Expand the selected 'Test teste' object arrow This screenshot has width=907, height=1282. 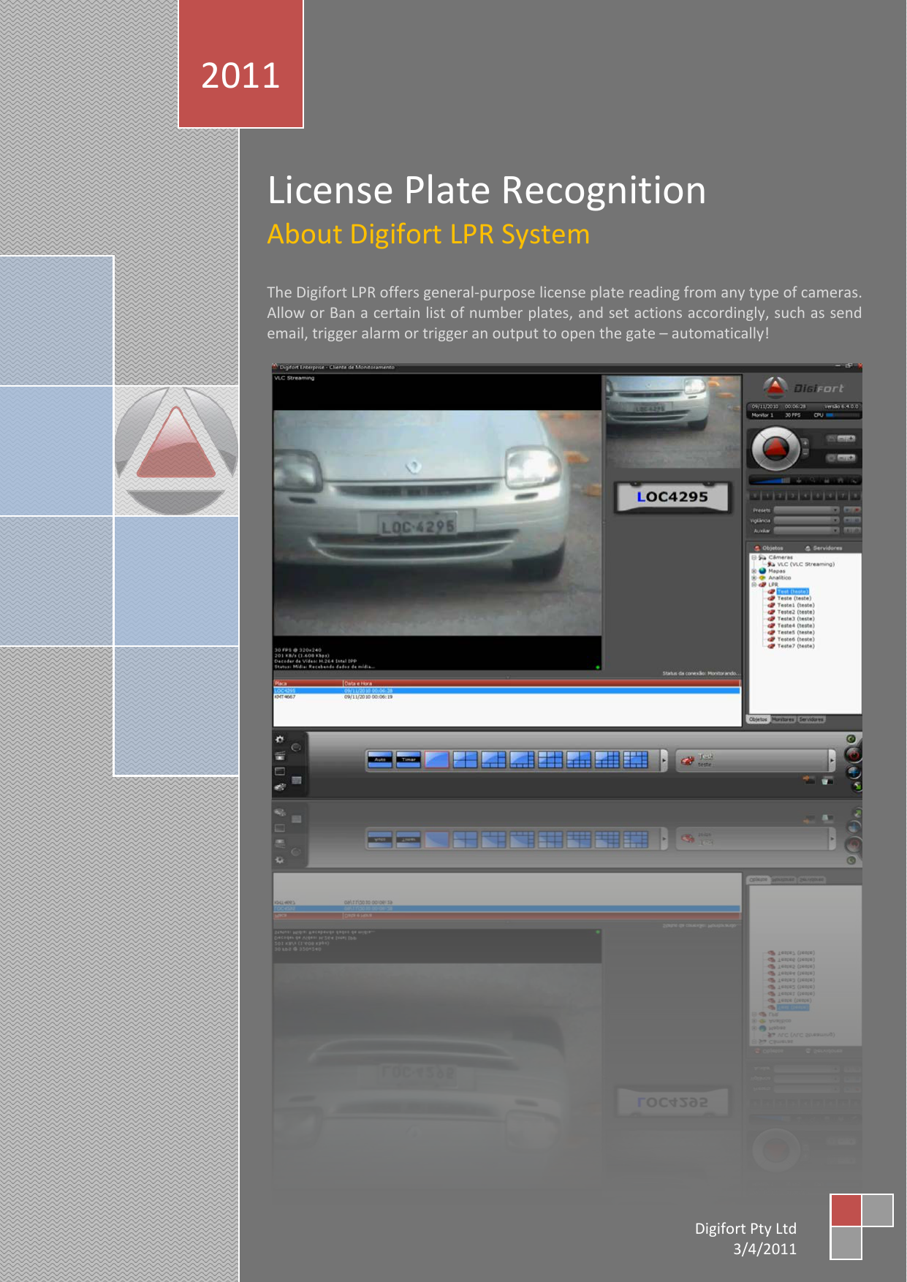pyautogui.click(x=832, y=761)
